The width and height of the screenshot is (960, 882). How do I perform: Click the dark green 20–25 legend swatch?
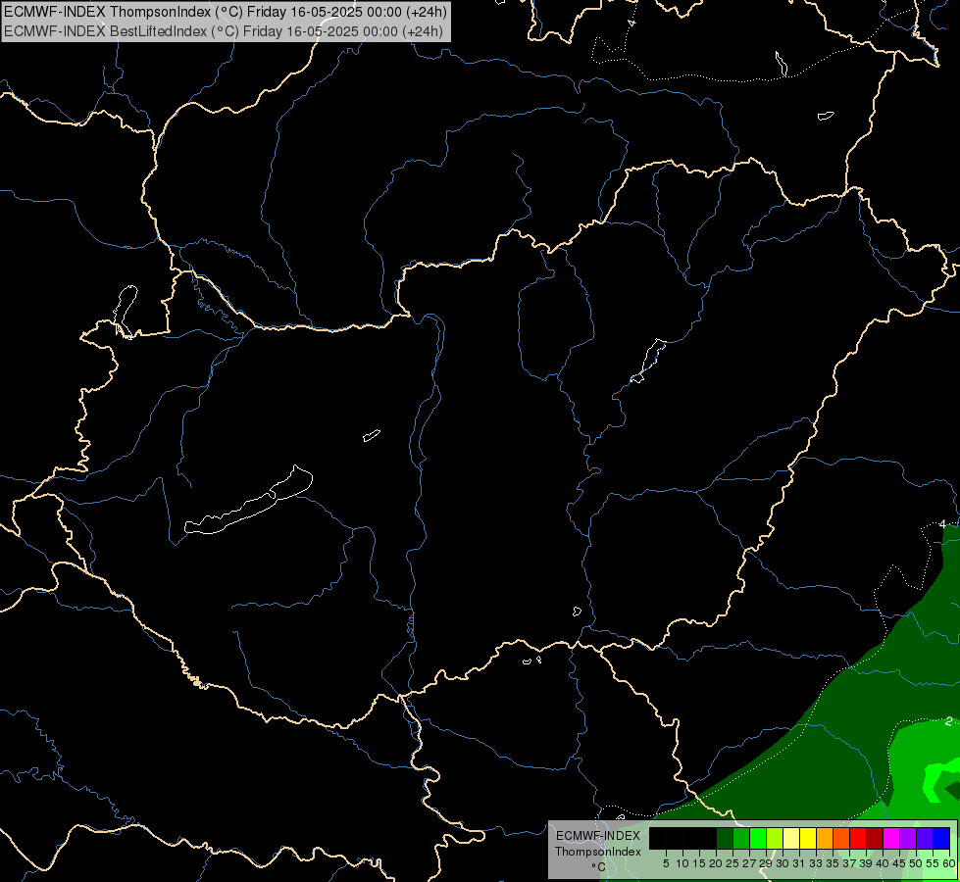(x=725, y=838)
